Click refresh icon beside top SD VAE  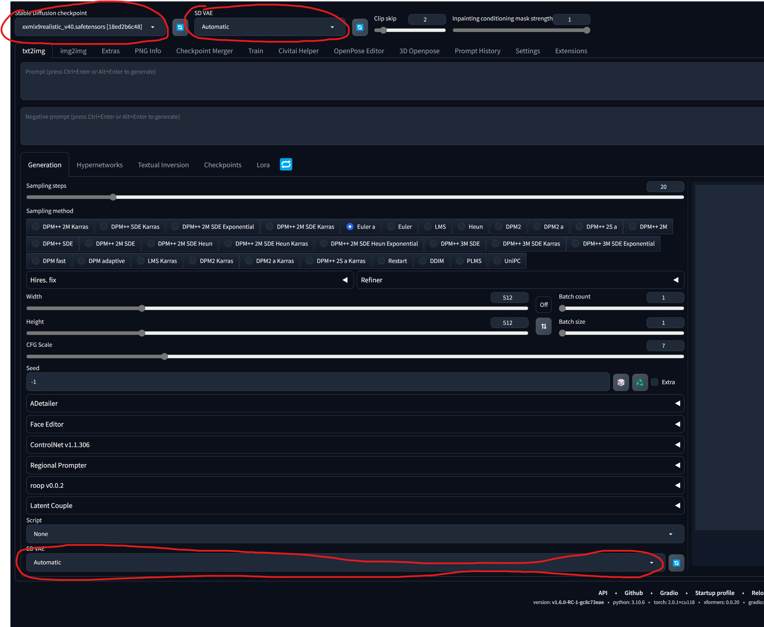pyautogui.click(x=360, y=27)
